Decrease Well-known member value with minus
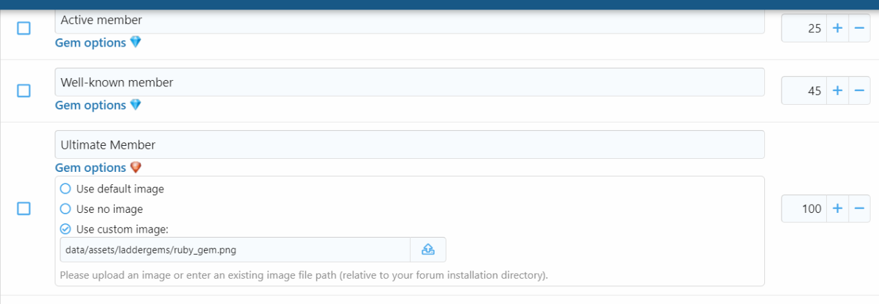The height and width of the screenshot is (304, 879). (859, 90)
